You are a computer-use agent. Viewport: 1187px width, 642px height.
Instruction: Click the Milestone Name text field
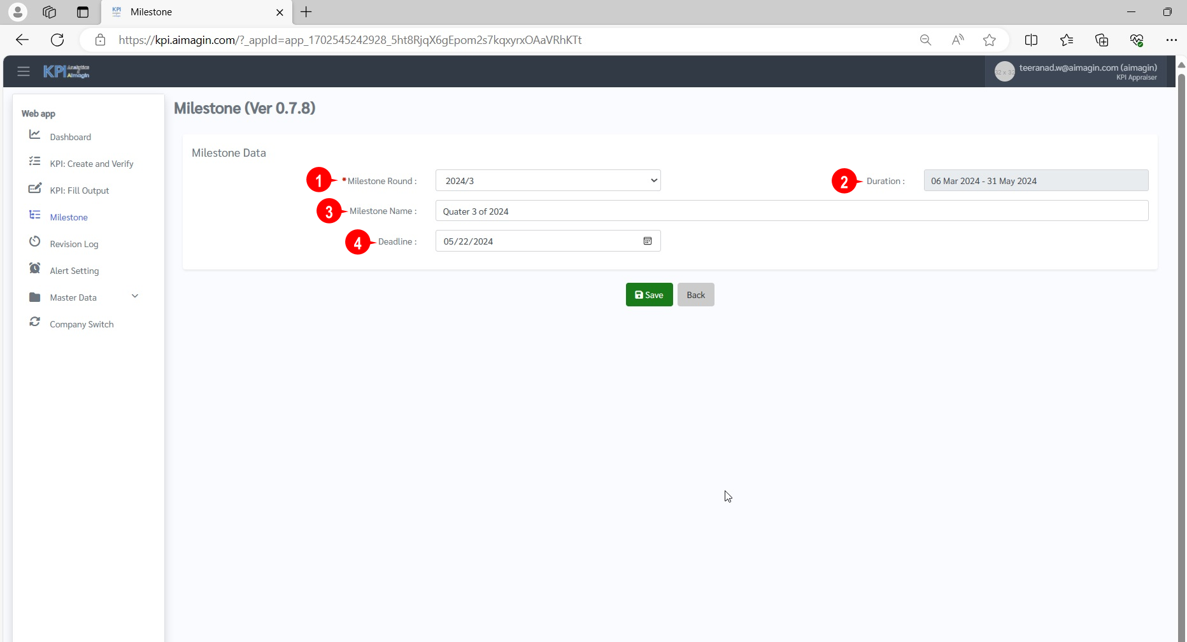pyautogui.click(x=791, y=211)
